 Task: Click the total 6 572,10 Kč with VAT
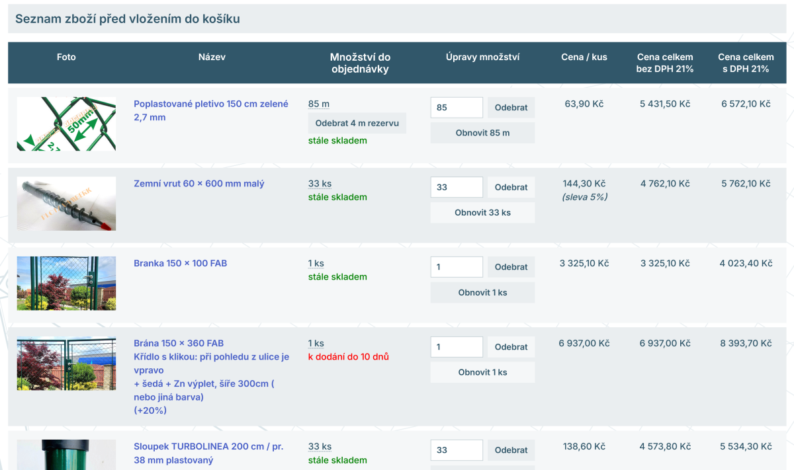point(746,104)
